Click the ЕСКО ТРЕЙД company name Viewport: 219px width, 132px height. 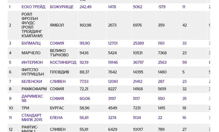(x=33, y=7)
